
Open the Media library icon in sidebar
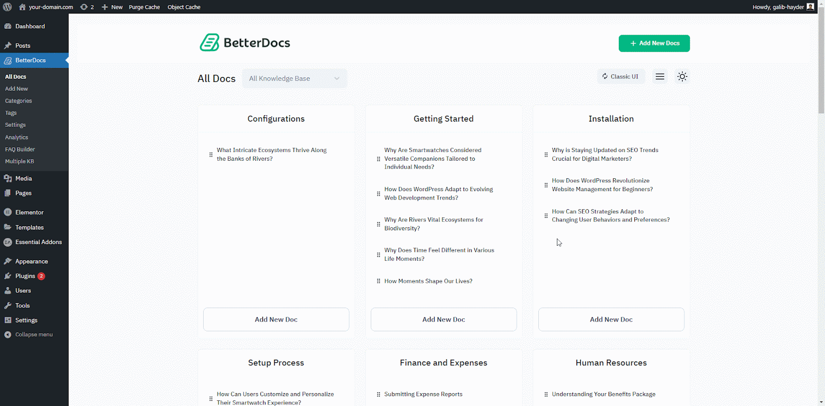8,178
